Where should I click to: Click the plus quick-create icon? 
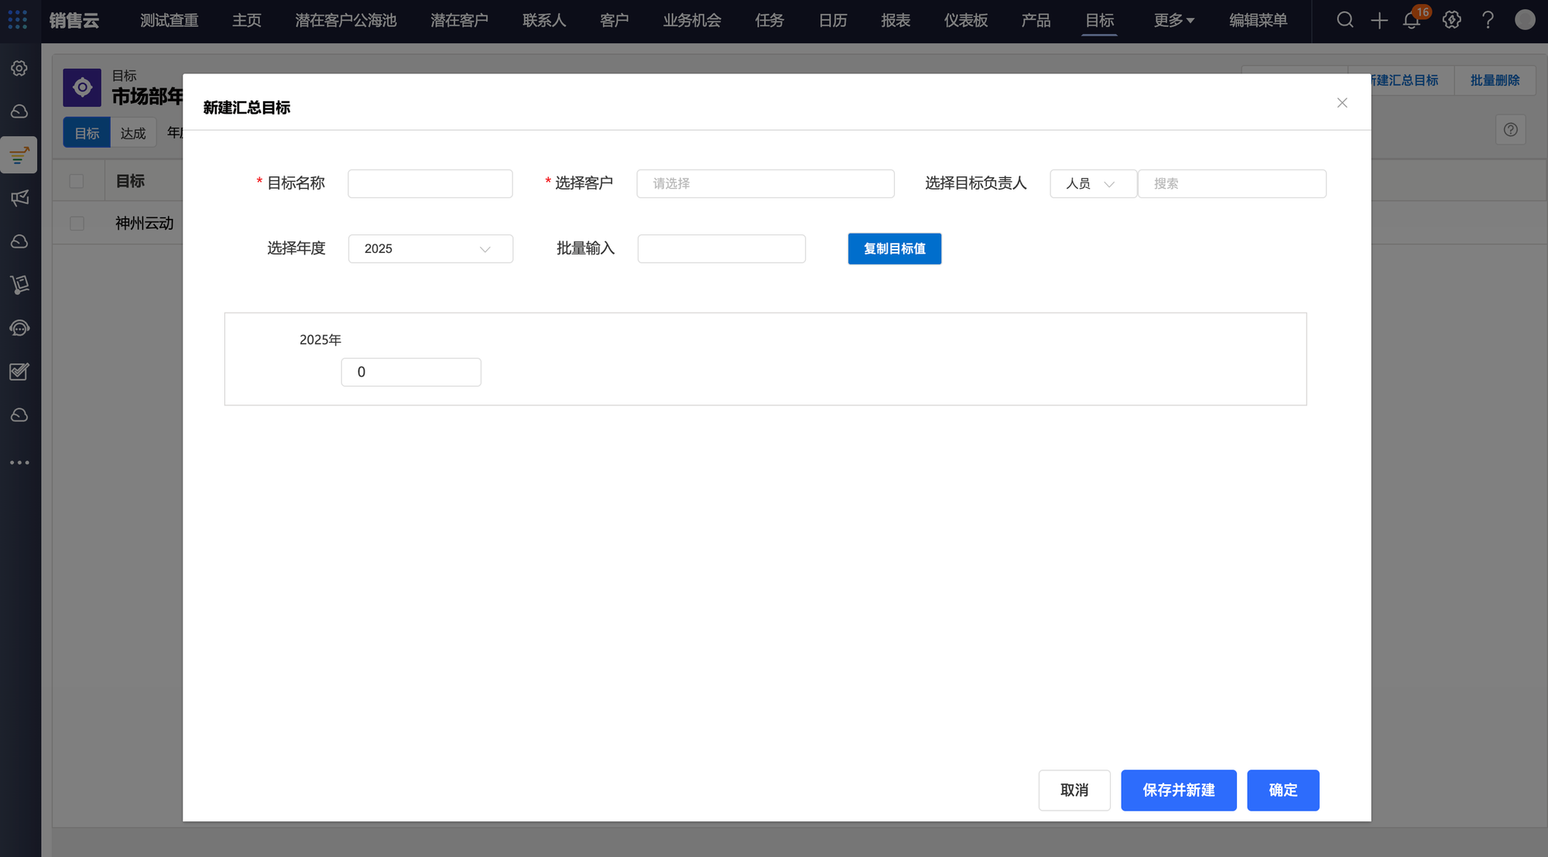[x=1379, y=20]
